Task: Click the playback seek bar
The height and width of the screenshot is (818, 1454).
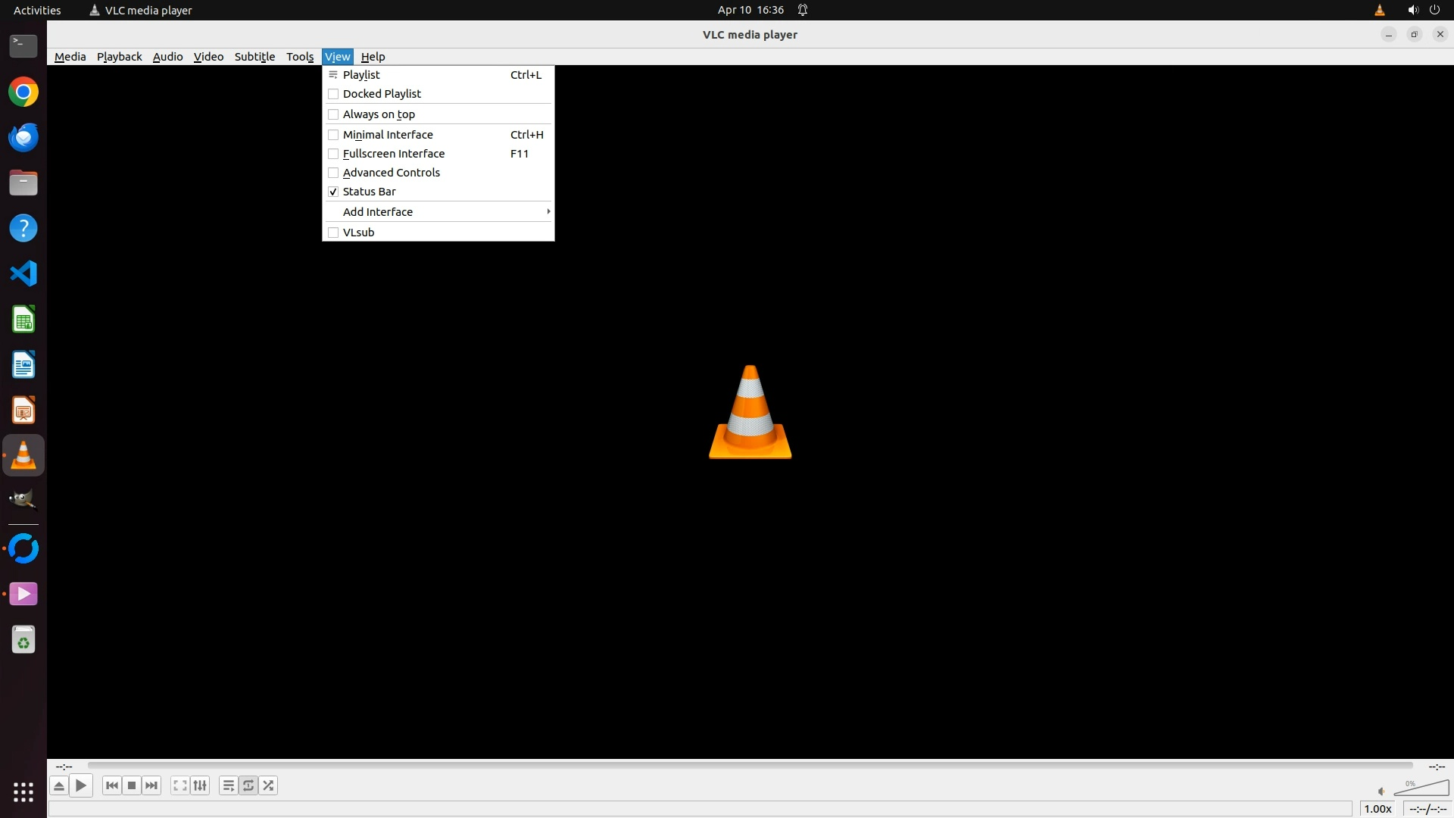Action: coord(750,766)
